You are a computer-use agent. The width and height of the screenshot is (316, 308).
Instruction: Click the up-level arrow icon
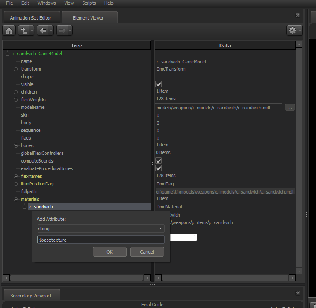[25, 31]
